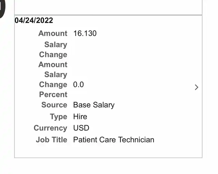Click the Salary Change Percent label

[53, 85]
